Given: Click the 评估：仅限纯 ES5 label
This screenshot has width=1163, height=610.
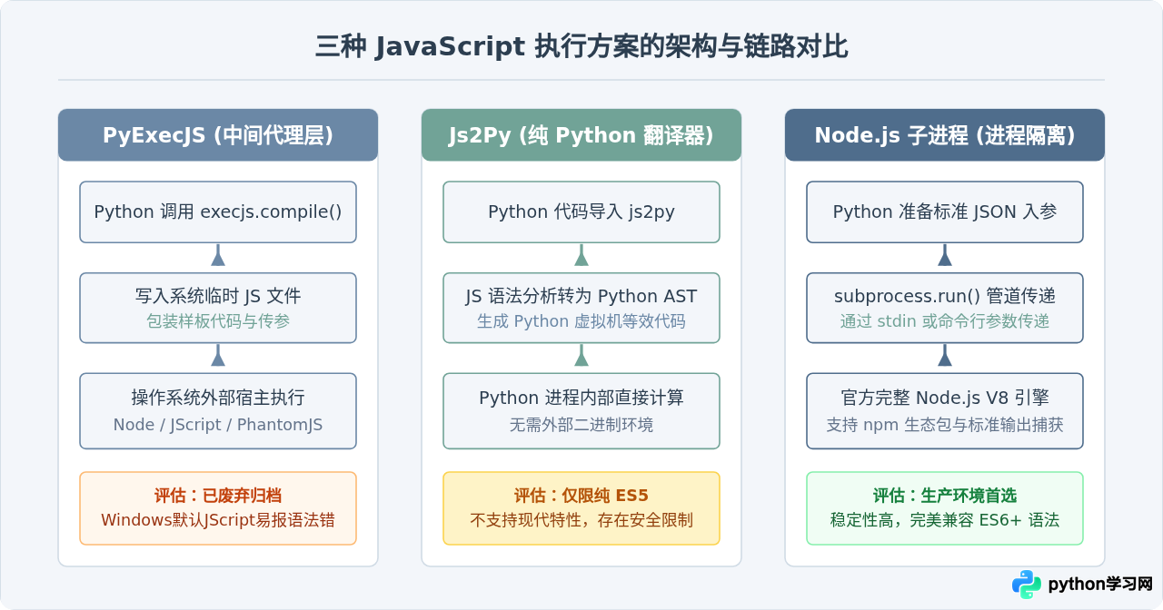Looking at the screenshot, I should click(581, 496).
